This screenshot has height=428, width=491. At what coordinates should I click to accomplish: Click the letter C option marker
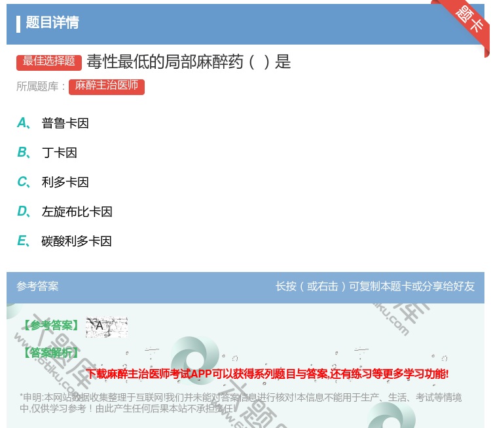point(24,182)
